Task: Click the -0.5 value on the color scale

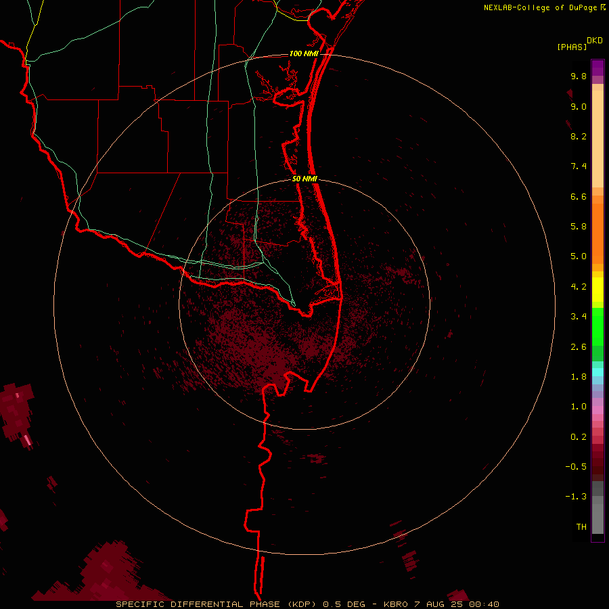Action: pyautogui.click(x=576, y=467)
